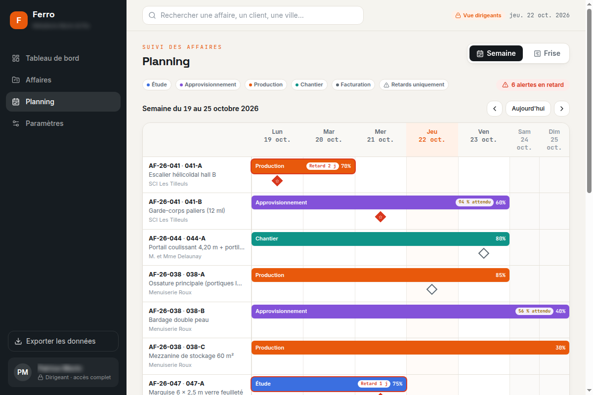Image resolution: width=593 pixels, height=395 pixels.
Task: Open the AF-26-038 · 038-B row label
Action: [x=197, y=320]
